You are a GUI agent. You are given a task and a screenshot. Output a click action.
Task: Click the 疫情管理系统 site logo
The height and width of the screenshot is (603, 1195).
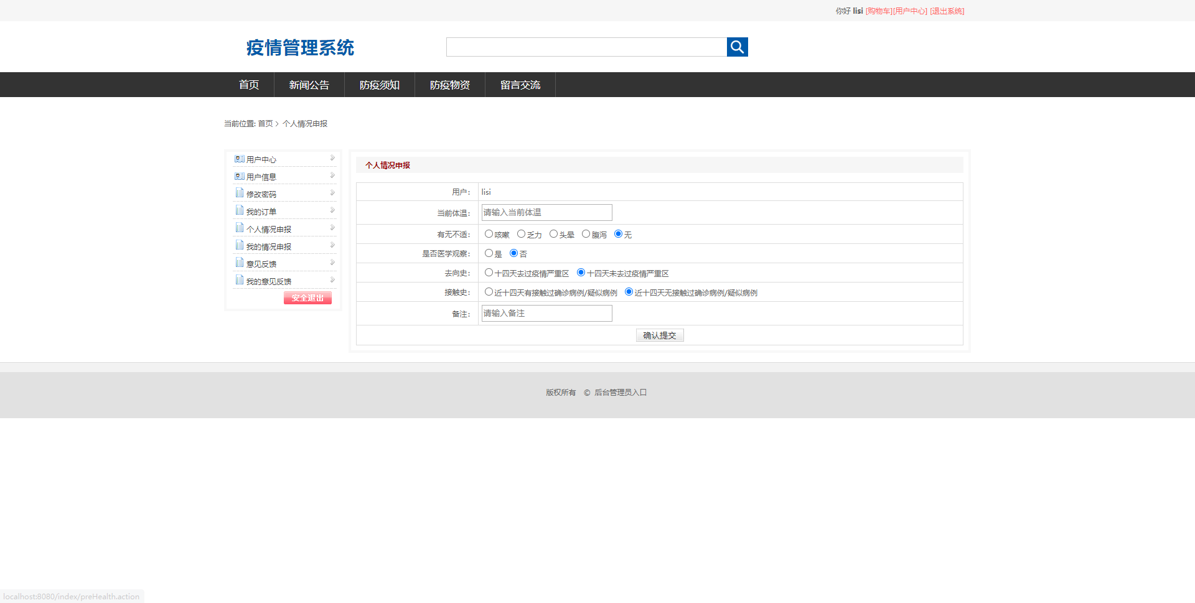coord(300,48)
